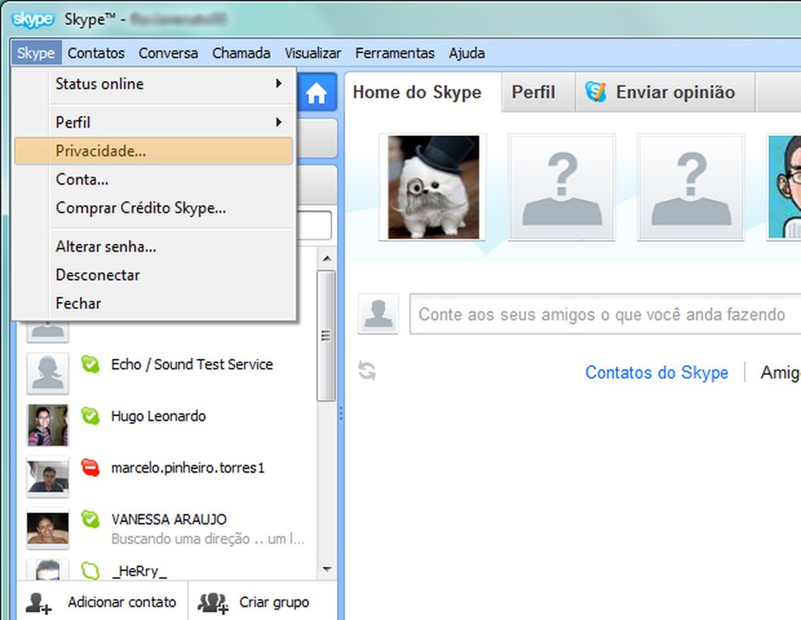Click the Contatos do Skype link
This screenshot has height=620, width=801.
656,373
